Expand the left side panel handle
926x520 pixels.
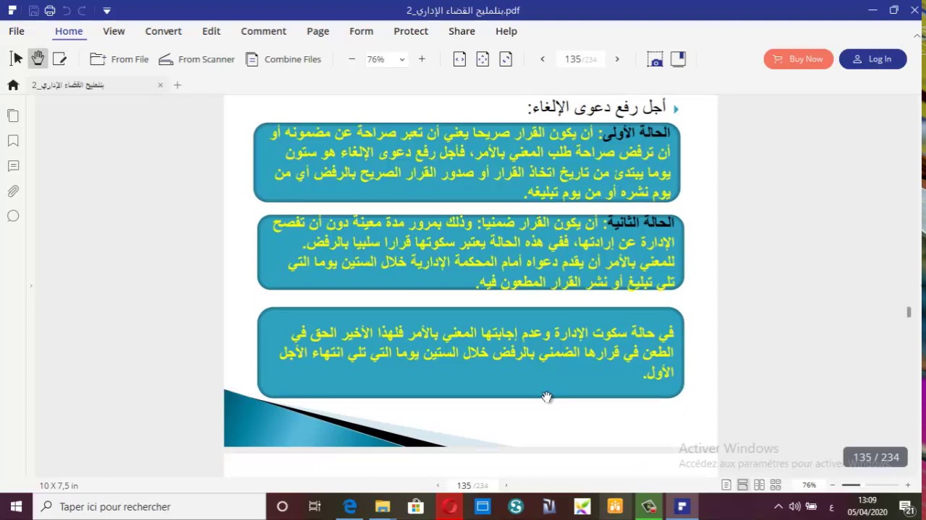30,286
